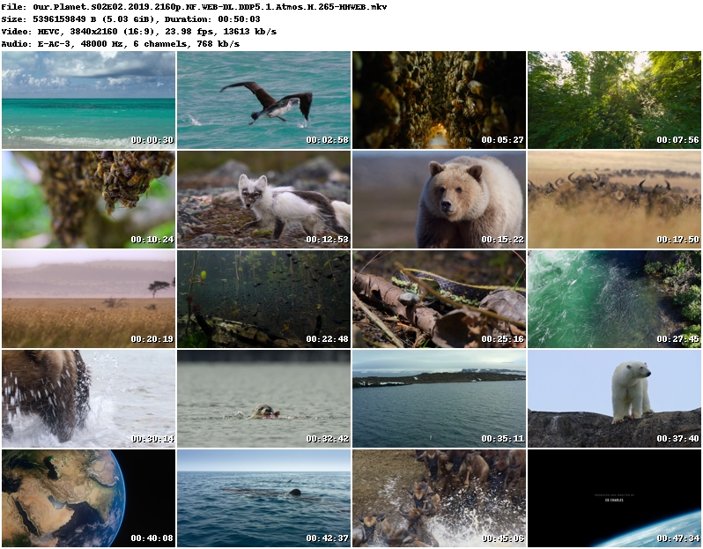
Task: Open the cave tunnel frame at 00:05:27
Action: pyautogui.click(x=439, y=100)
